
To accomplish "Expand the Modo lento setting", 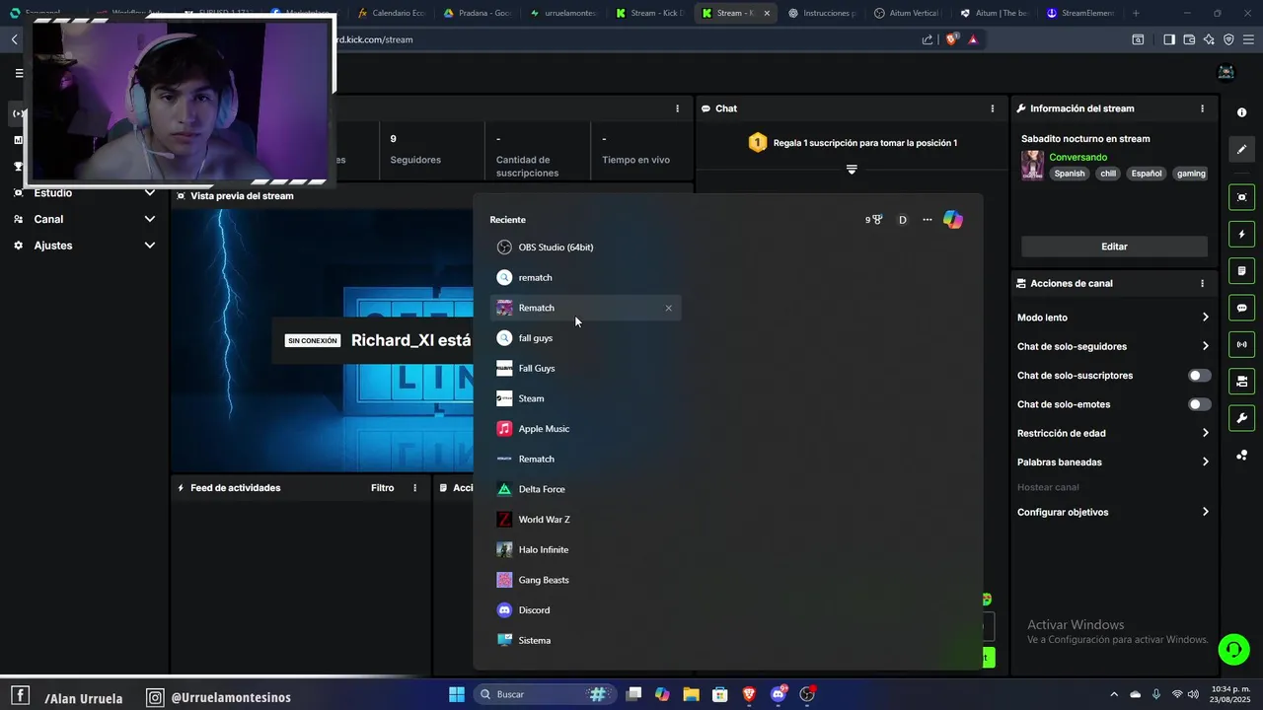I will point(1113,318).
